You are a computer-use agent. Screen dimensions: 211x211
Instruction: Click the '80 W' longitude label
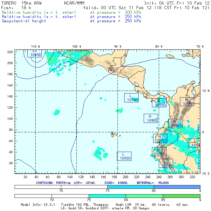pos(159,46)
